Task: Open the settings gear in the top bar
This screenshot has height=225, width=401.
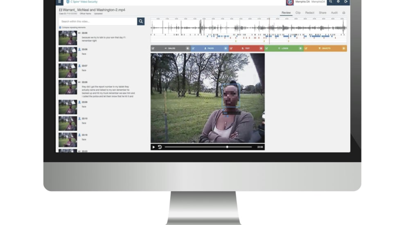Action: coord(338,2)
